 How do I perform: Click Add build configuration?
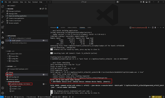pyautogui.click(x=19, y=43)
